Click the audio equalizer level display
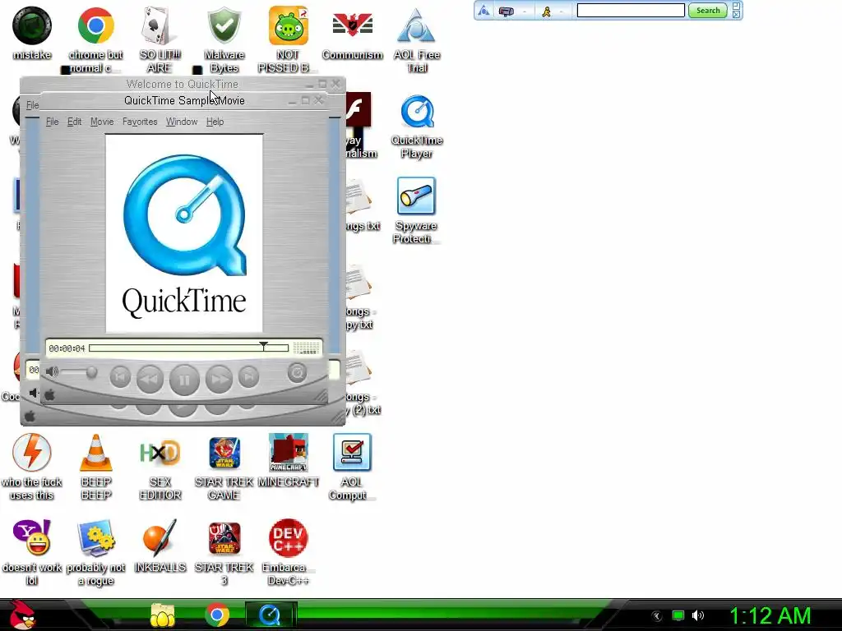The width and height of the screenshot is (842, 631). 306,348
